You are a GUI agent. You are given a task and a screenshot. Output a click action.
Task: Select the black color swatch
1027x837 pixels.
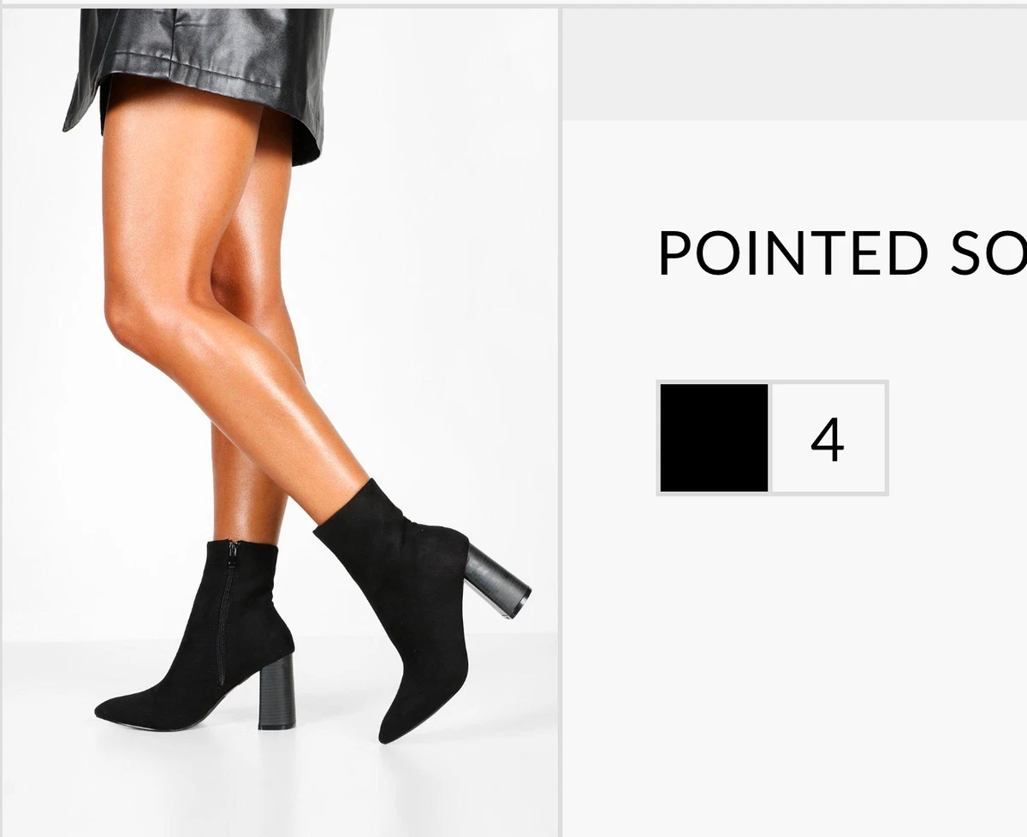tap(714, 437)
